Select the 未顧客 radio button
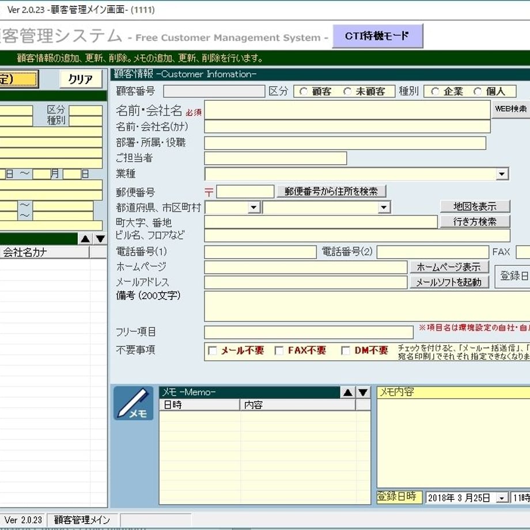 [x=347, y=92]
